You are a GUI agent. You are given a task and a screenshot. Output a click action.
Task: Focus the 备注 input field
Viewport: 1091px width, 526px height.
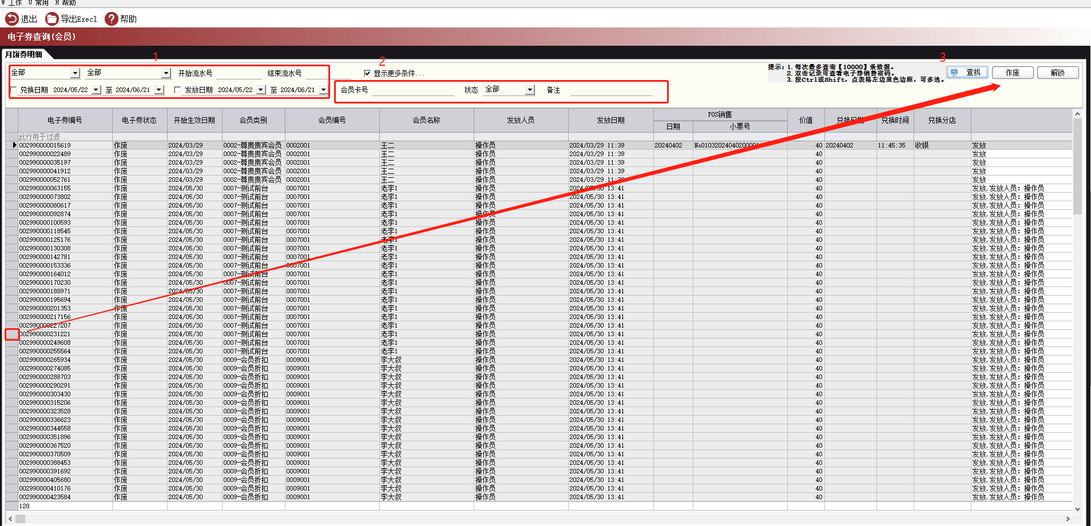[612, 90]
